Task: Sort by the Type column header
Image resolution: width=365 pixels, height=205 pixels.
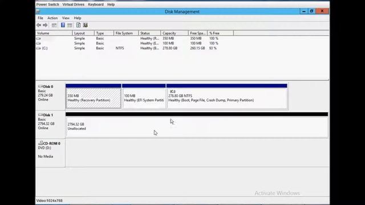Action: [x=104, y=33]
